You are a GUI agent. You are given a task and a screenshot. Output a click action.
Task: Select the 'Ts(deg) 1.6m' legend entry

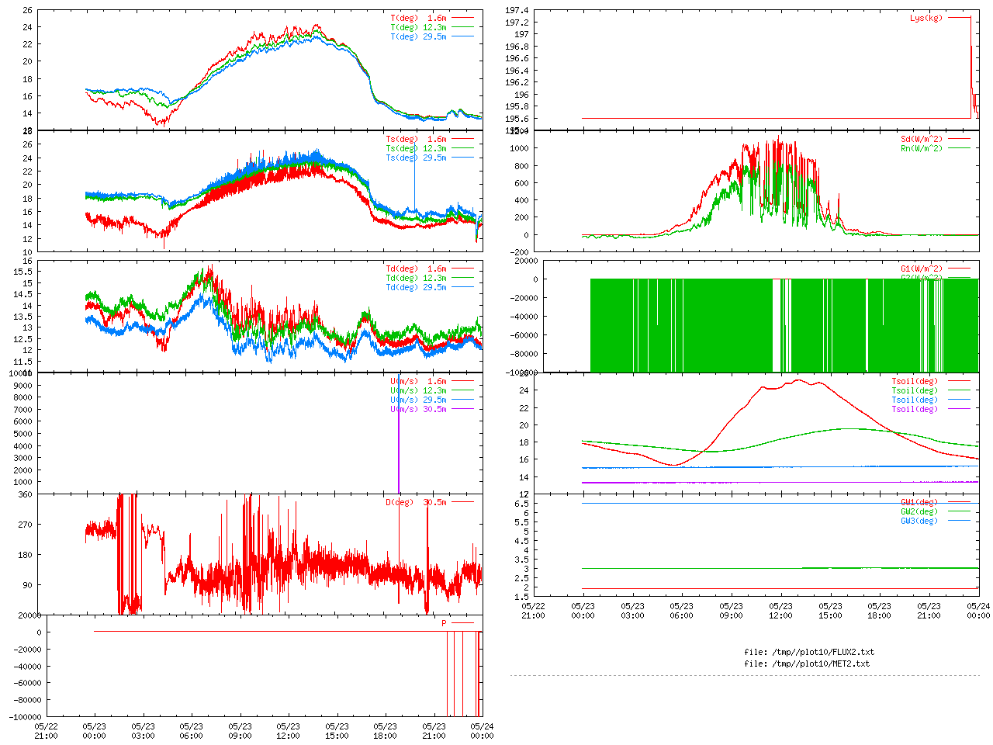click(x=417, y=140)
